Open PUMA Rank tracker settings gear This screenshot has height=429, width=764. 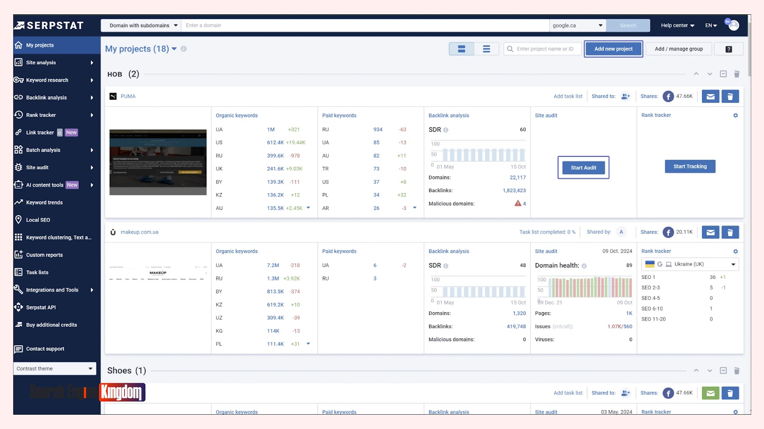click(735, 115)
